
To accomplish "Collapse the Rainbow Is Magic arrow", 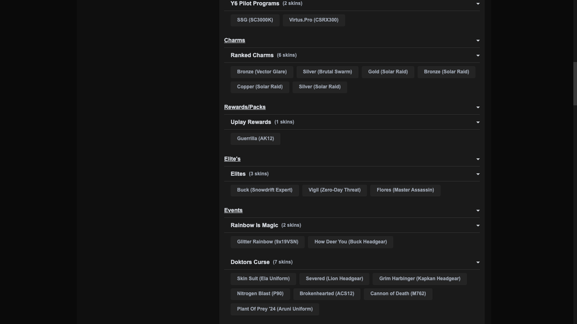I will (x=478, y=226).
